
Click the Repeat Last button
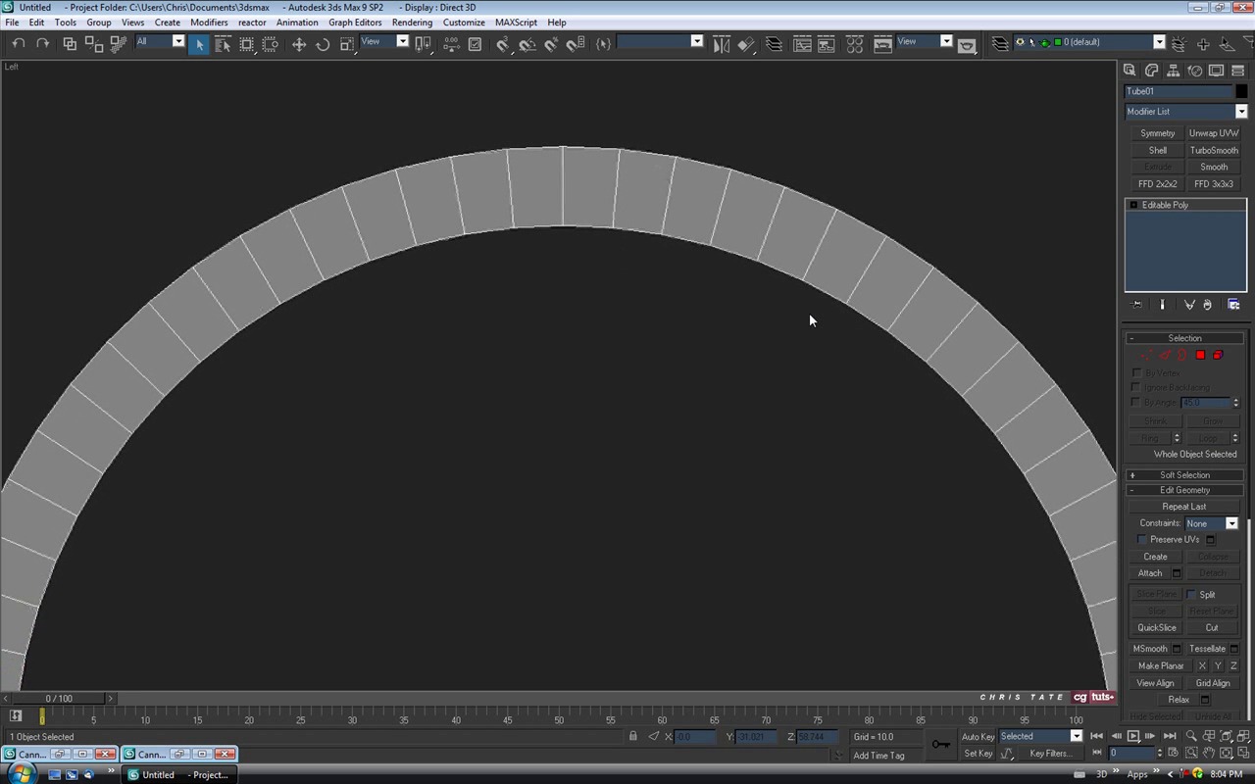[x=1184, y=507]
